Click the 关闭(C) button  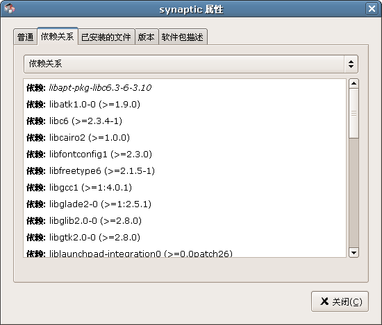(340, 301)
